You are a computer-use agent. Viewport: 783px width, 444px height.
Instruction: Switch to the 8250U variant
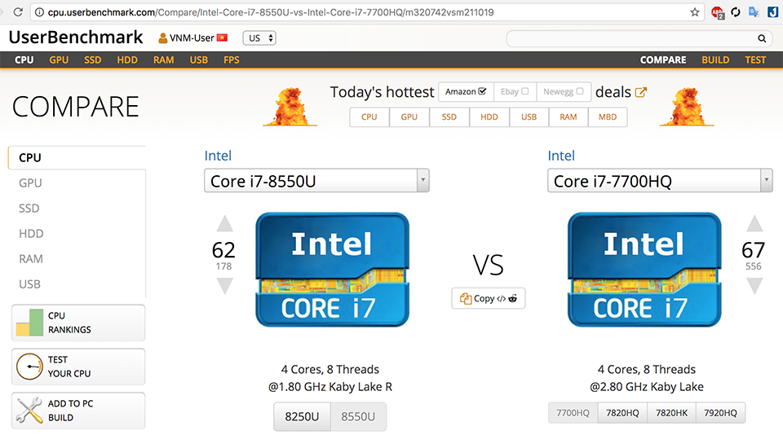point(302,416)
